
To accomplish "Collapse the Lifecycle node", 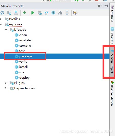I will pyautogui.click(x=6, y=30).
